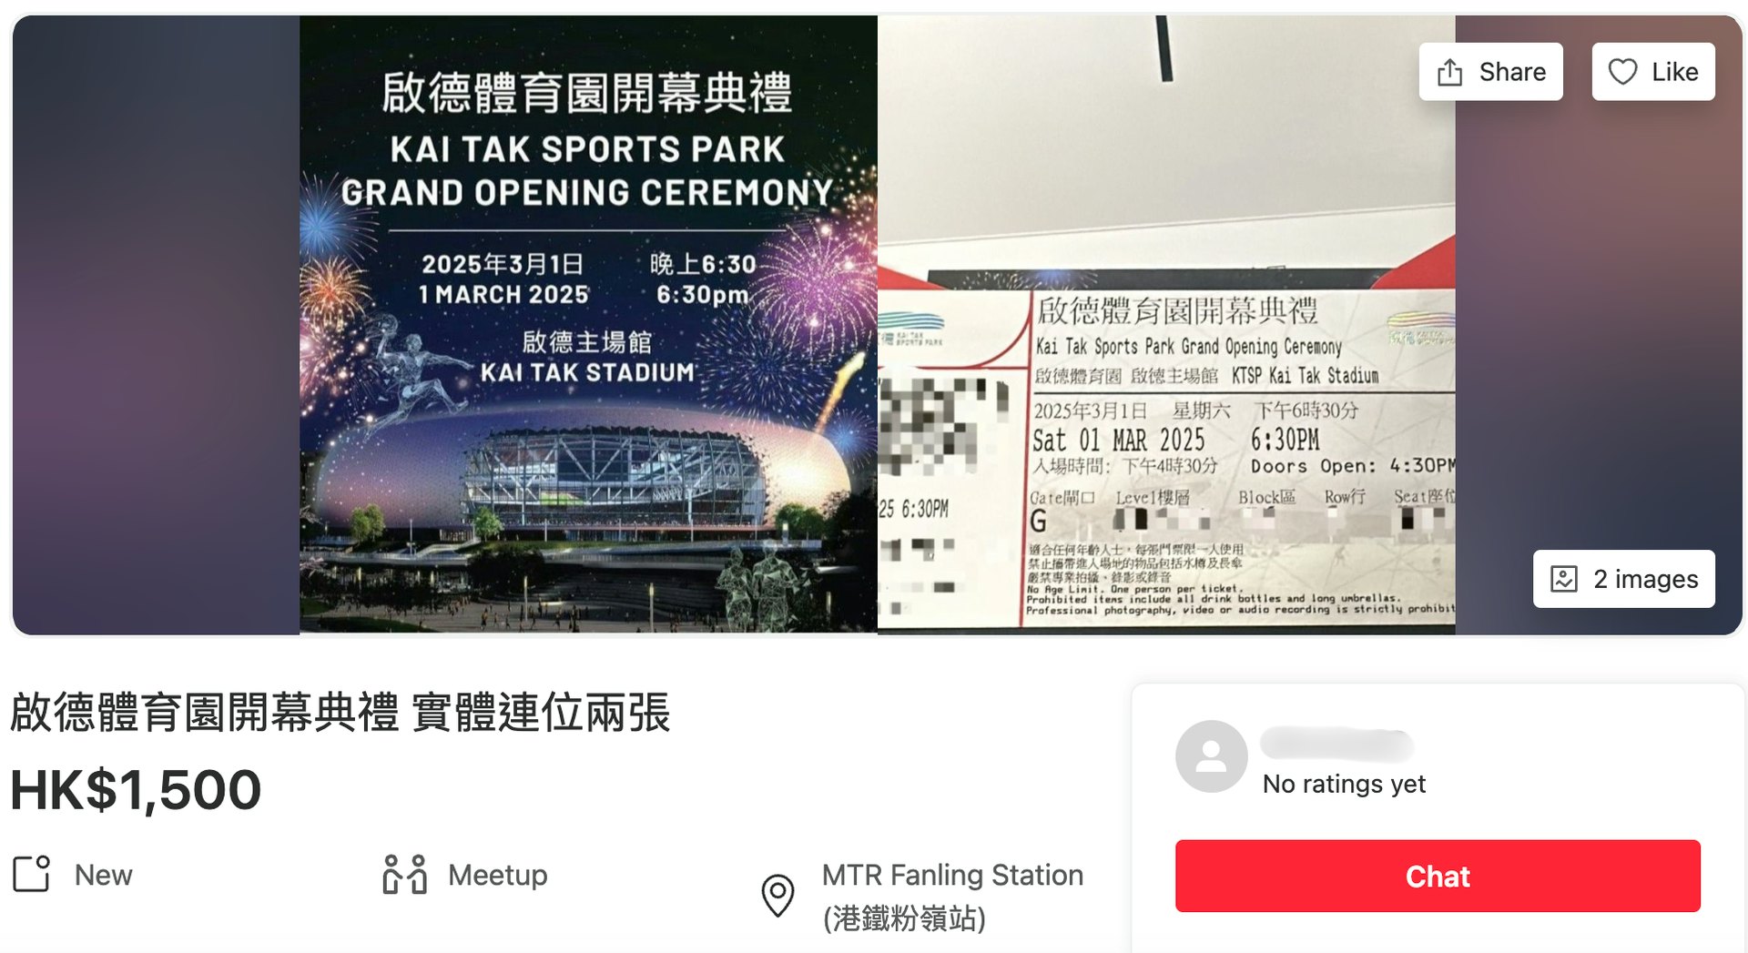Click the New condition icon
Screen dimensions: 1748x953
point(32,874)
